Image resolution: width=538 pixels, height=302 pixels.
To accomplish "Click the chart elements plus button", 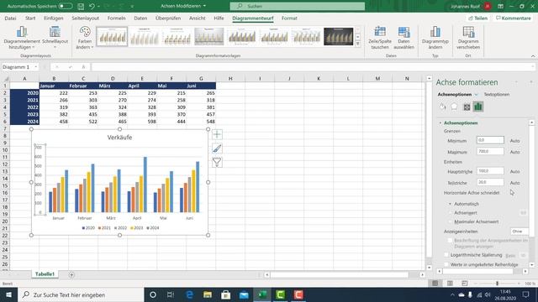I will (217, 134).
